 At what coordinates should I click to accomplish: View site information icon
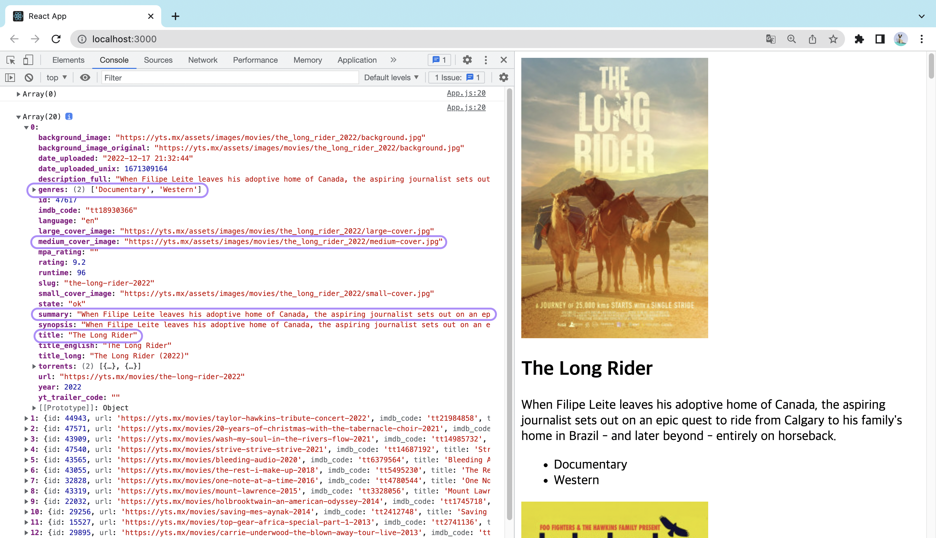[82, 39]
